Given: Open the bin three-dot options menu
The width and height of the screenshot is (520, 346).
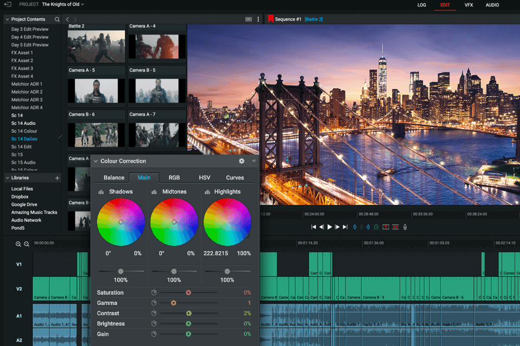Looking at the screenshot, I should point(258,19).
